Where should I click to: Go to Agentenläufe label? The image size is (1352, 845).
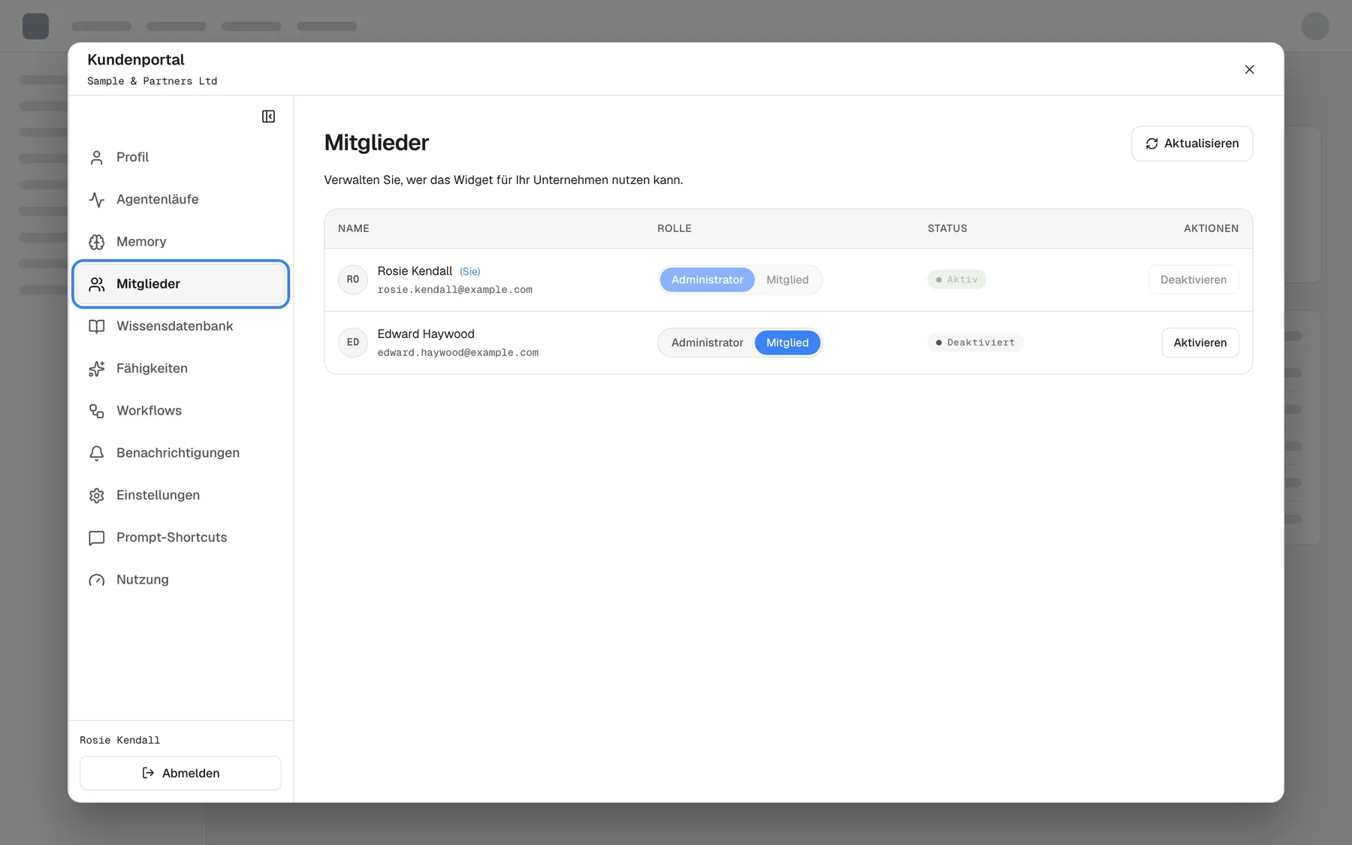point(158,199)
